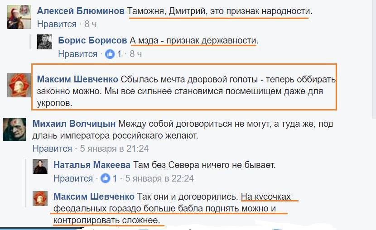Click Михаил Волчицын's avatar image
Viewport: 376px width, 230px height.
(14, 129)
